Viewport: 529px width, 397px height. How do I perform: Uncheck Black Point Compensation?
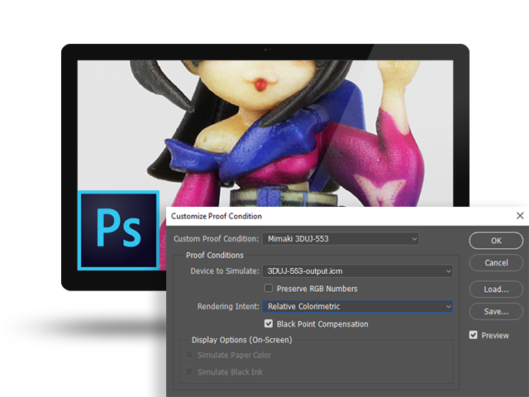click(x=269, y=324)
